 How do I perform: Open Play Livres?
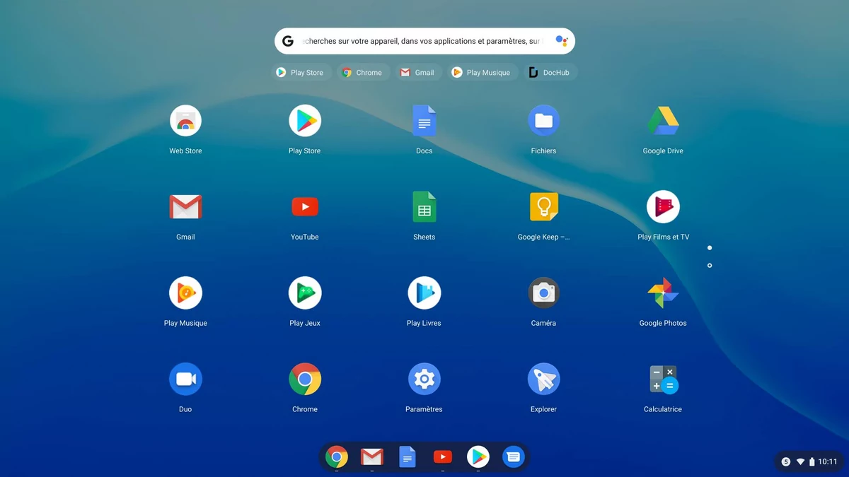tap(424, 293)
